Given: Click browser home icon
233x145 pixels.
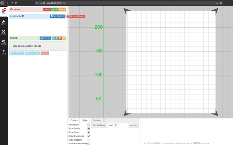Looking at the screenshot, I should pos(16,3).
